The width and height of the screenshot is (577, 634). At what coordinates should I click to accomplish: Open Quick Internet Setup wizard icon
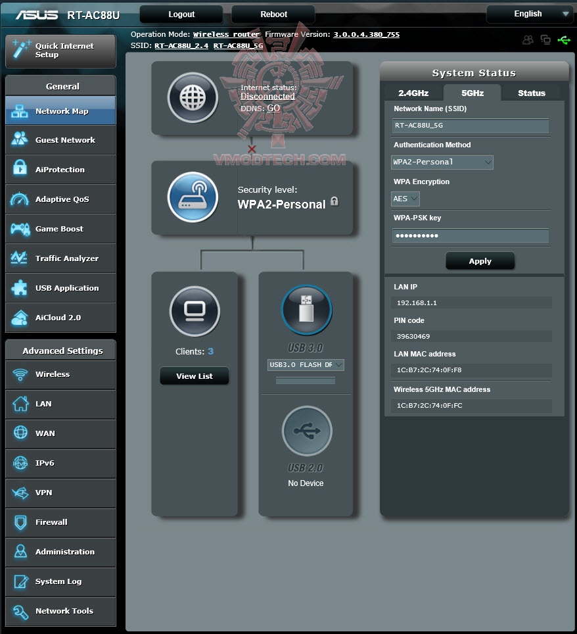click(x=20, y=49)
